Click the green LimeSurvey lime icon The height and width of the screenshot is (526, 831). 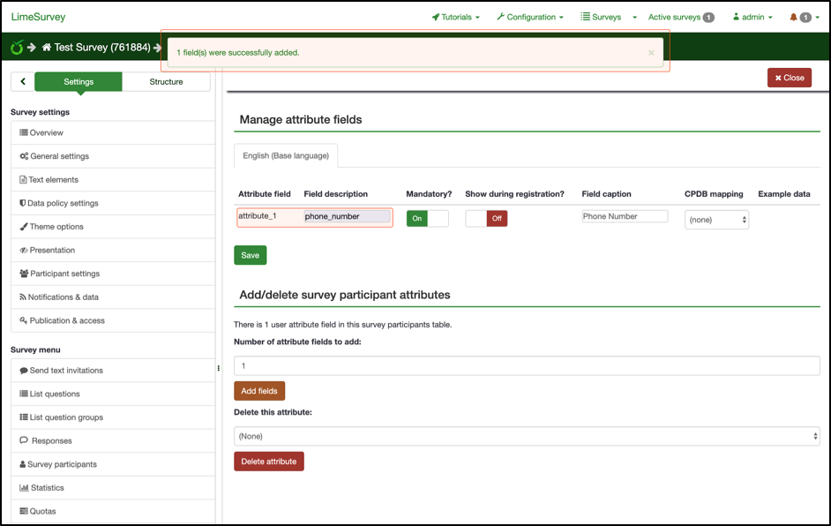[17, 47]
